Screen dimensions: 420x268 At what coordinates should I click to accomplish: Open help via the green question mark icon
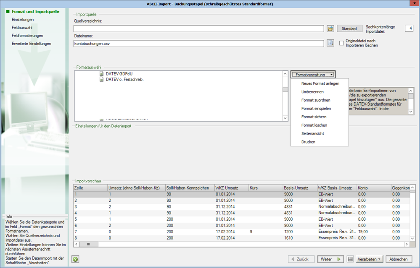[x=75, y=259]
